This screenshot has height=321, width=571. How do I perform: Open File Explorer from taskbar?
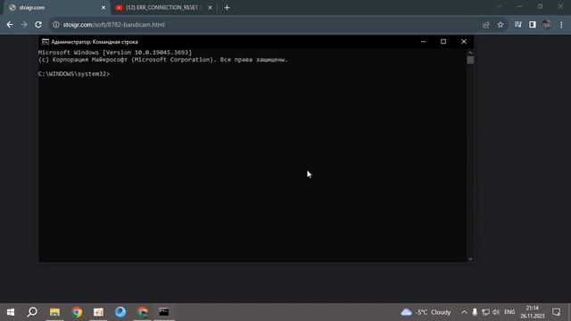click(54, 312)
